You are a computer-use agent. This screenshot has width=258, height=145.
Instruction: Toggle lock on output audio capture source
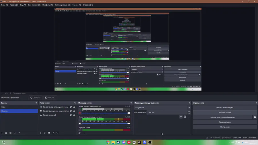point(74,111)
